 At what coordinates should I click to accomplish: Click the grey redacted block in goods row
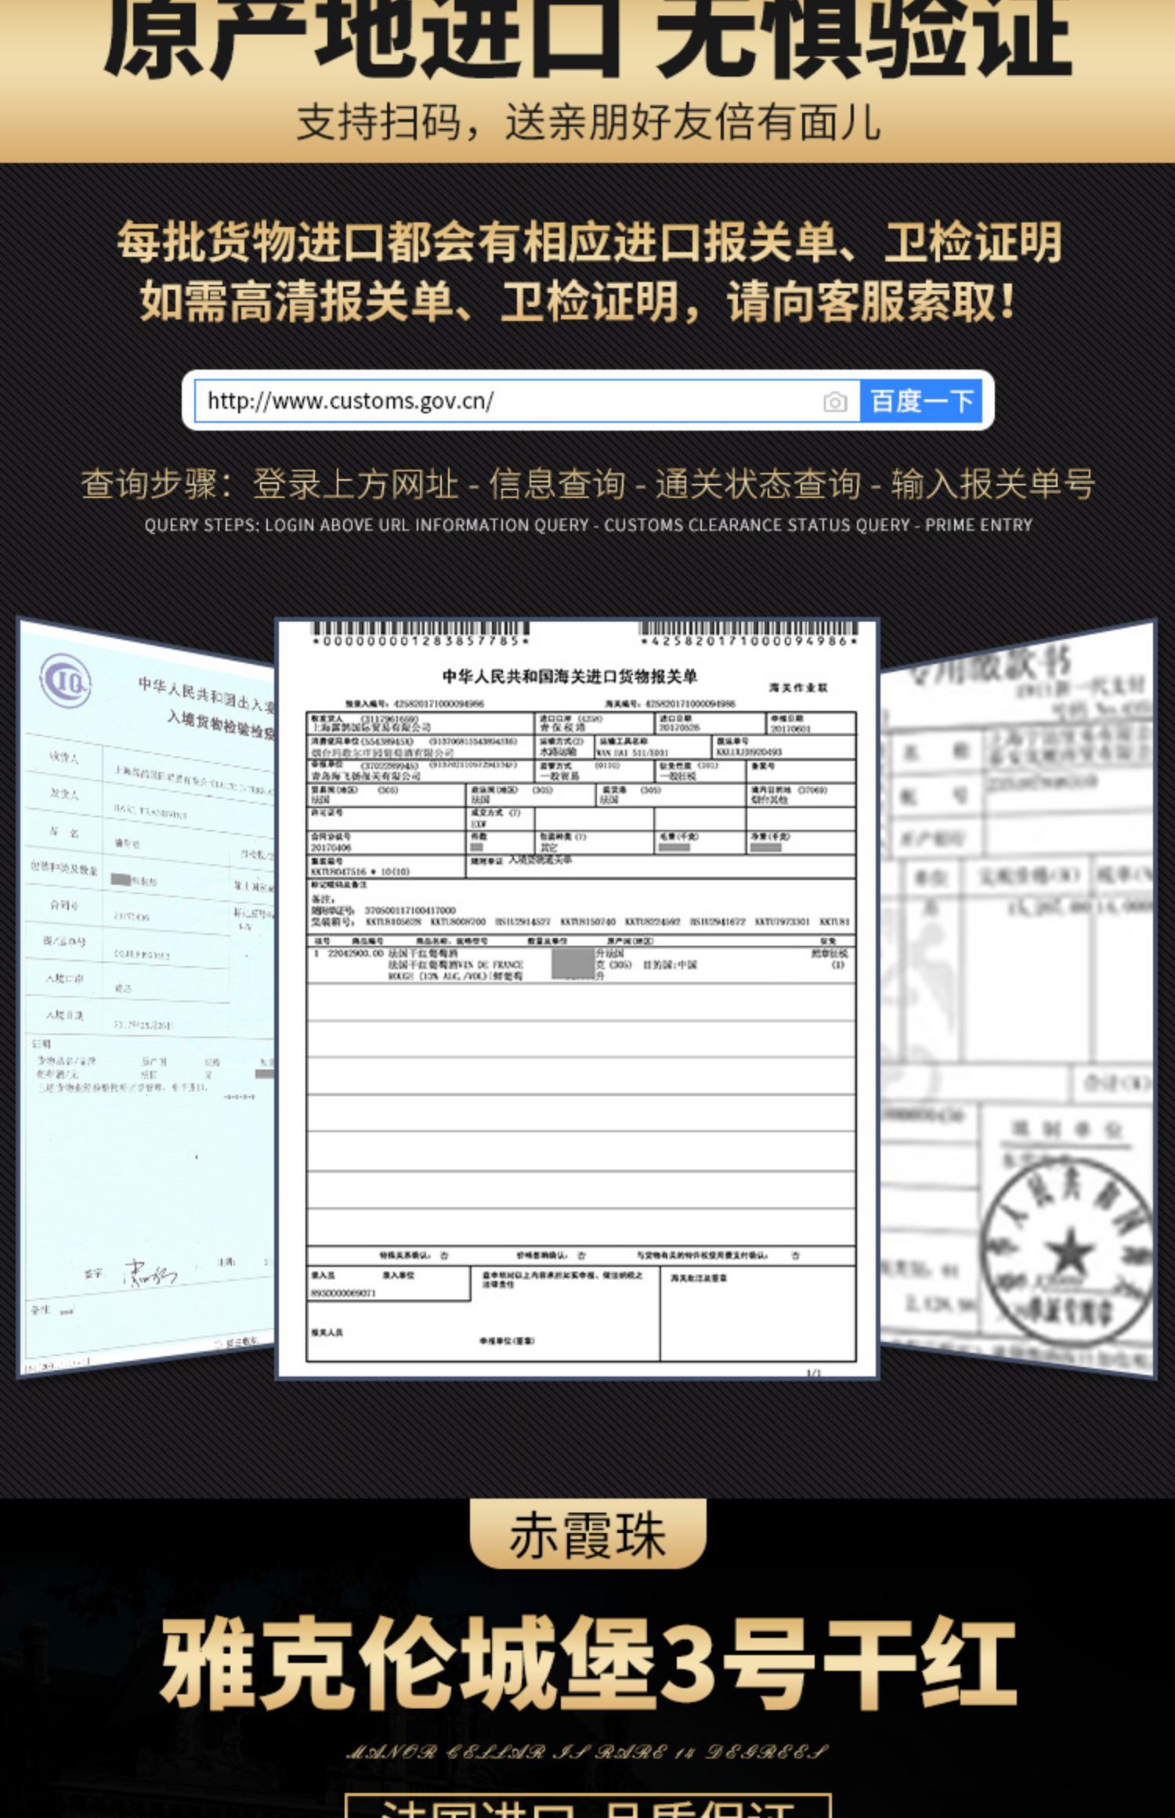573,963
